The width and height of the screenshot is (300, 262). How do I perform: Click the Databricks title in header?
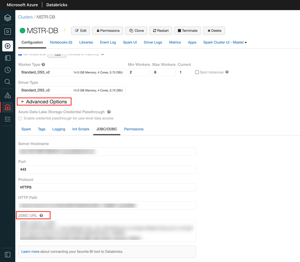[57, 5]
